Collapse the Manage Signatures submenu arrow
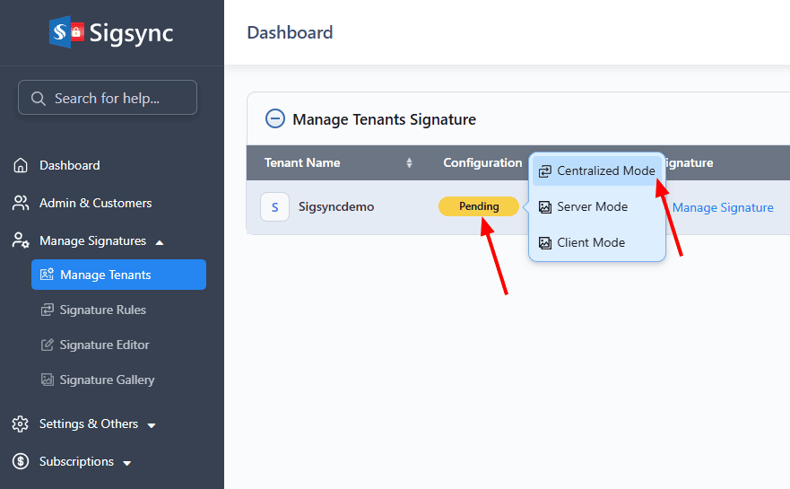790x489 pixels. (x=160, y=241)
